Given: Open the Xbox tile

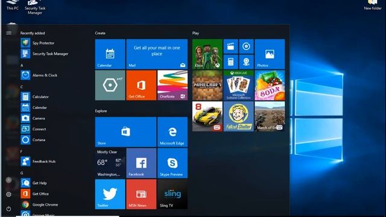Looking at the screenshot, I should coord(207,54).
